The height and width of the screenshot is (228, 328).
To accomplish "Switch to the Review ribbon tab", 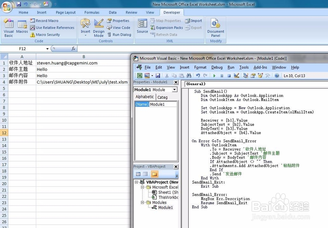I will [132, 12].
